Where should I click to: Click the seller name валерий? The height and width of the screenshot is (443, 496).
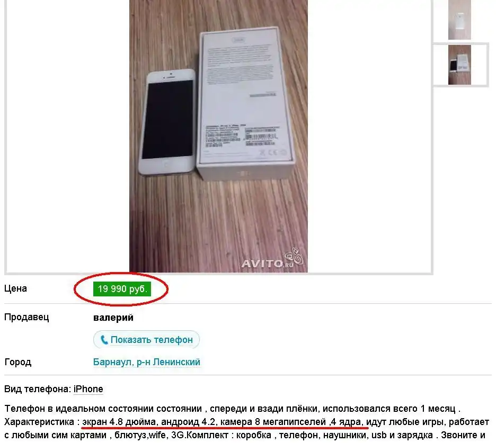(113, 318)
